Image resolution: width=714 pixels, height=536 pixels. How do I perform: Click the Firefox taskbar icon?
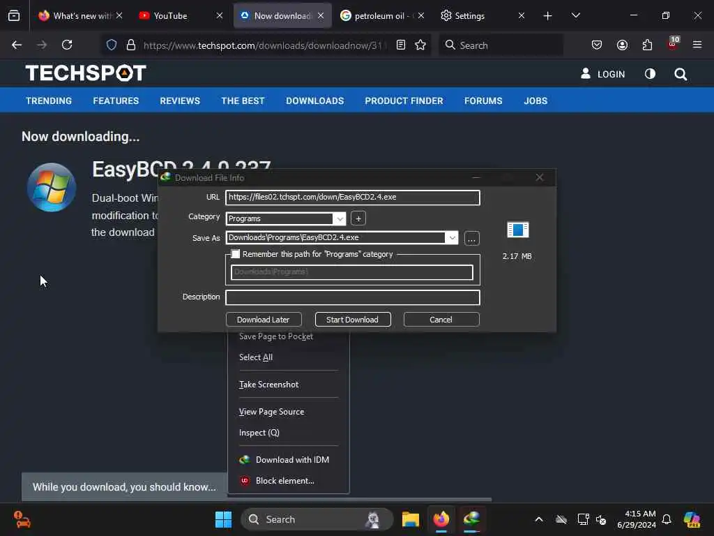(x=441, y=519)
